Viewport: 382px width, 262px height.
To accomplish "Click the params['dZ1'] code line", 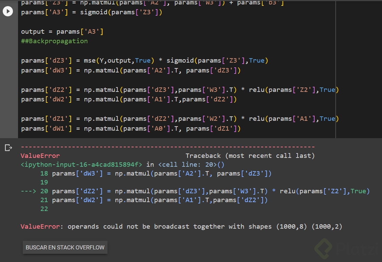I will click(180, 119).
